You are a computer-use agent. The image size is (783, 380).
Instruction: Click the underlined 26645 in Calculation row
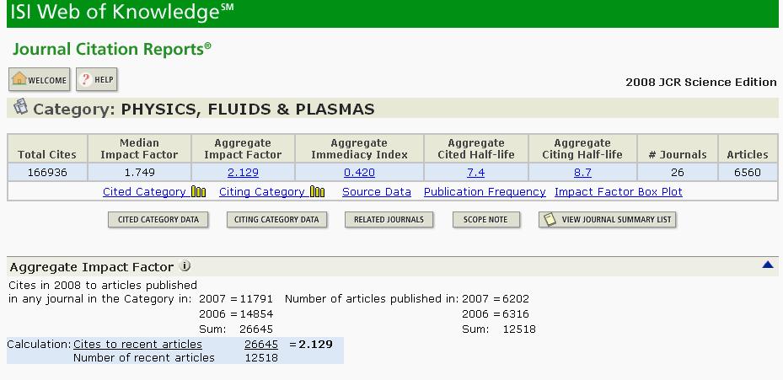point(261,344)
